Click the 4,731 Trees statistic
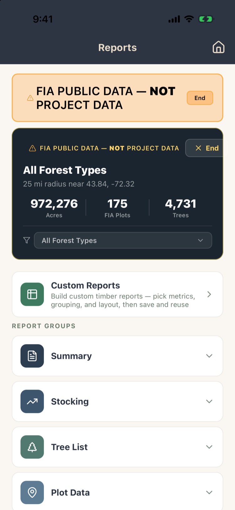The width and height of the screenshot is (235, 510). coord(181,208)
